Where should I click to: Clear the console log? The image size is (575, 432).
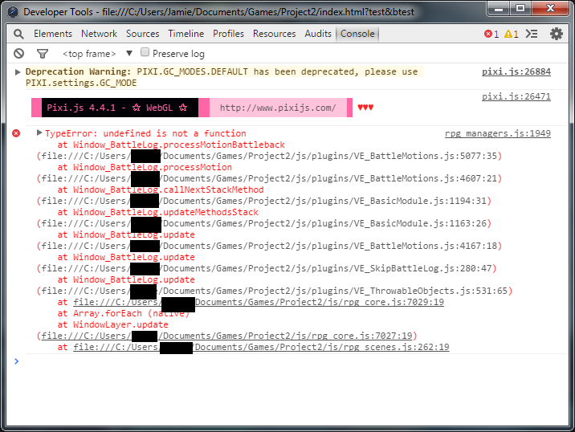pos(18,54)
